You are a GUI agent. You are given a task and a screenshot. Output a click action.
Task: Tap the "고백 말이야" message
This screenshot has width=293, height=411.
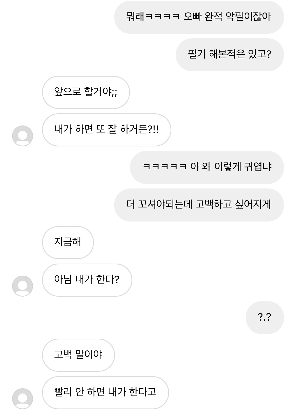pos(78,355)
